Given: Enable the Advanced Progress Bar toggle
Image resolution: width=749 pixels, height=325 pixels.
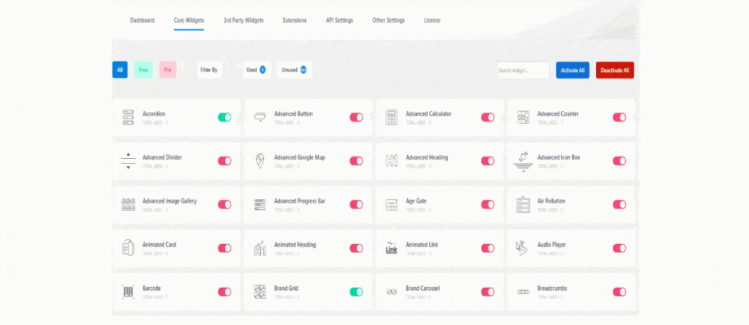Looking at the screenshot, I should click(356, 204).
